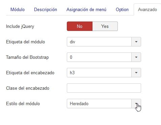The width and height of the screenshot is (161, 125).
Task: Click the Estilo del módulo label
Action: [23, 103]
